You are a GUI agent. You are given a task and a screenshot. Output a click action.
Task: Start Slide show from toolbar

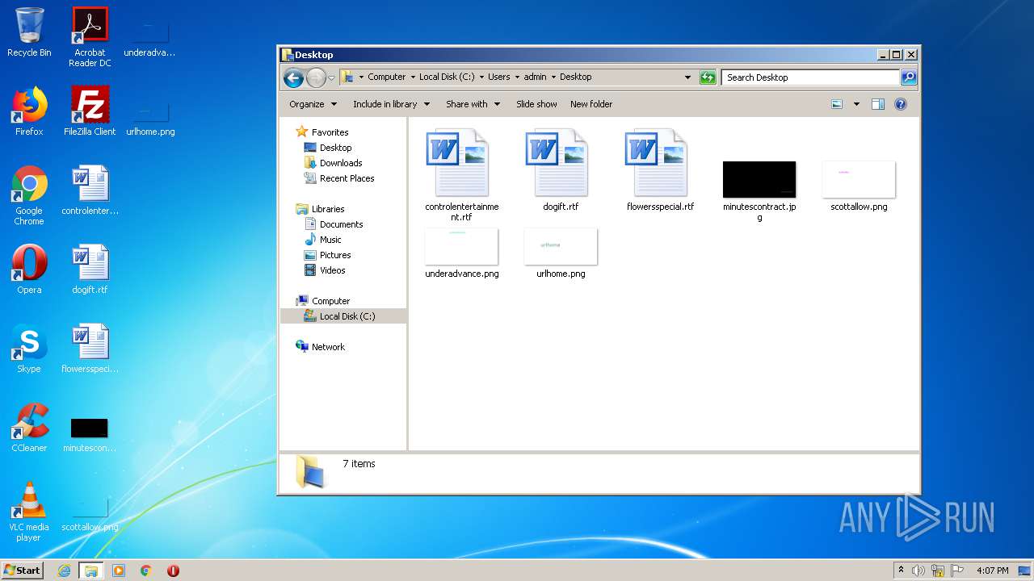(x=536, y=104)
